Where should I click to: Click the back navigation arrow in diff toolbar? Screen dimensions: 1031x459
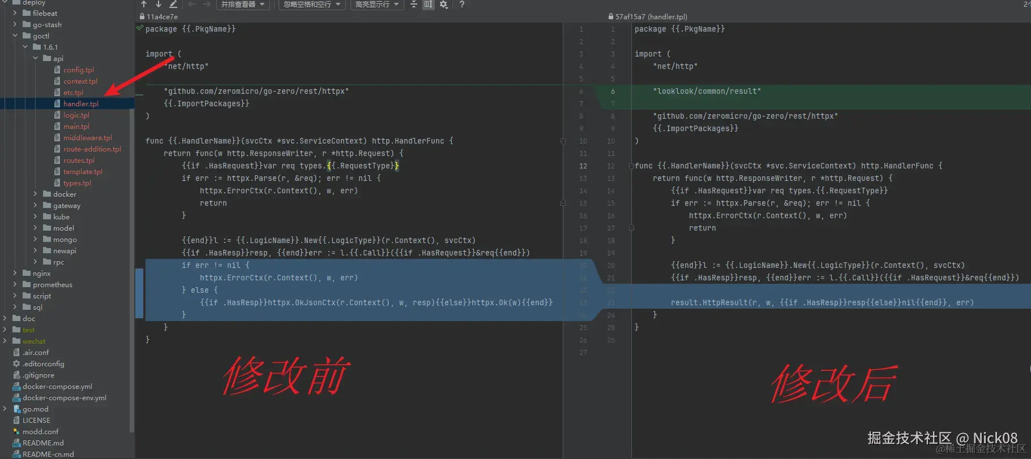tap(191, 4)
